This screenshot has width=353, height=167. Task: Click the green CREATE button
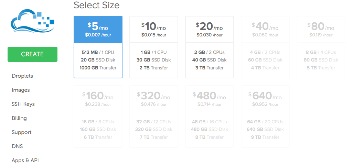pyautogui.click(x=32, y=54)
